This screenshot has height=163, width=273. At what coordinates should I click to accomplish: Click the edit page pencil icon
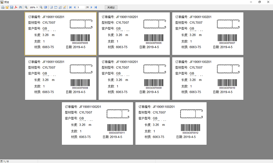[x=64, y=7]
